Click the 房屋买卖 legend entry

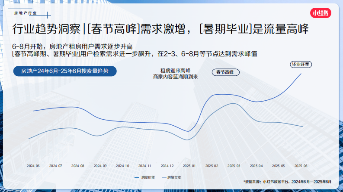(171, 178)
